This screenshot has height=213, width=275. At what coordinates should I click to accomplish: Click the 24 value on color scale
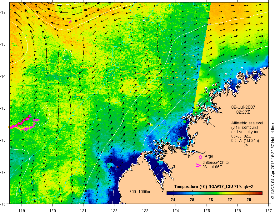[x=173, y=200]
